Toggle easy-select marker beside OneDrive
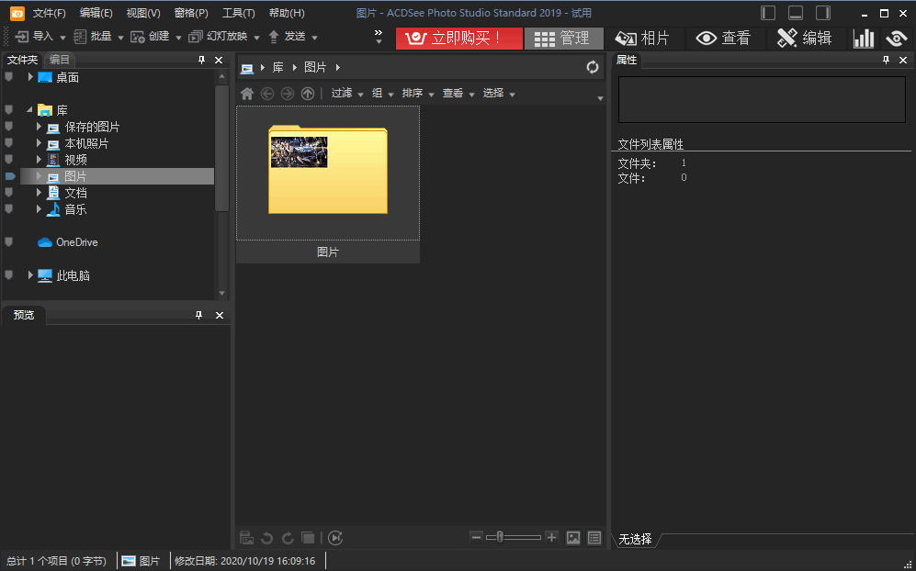This screenshot has width=916, height=571. click(9, 242)
